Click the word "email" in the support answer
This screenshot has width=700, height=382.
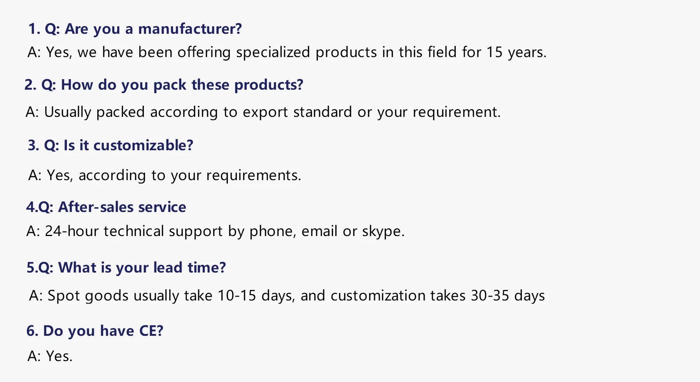(319, 231)
